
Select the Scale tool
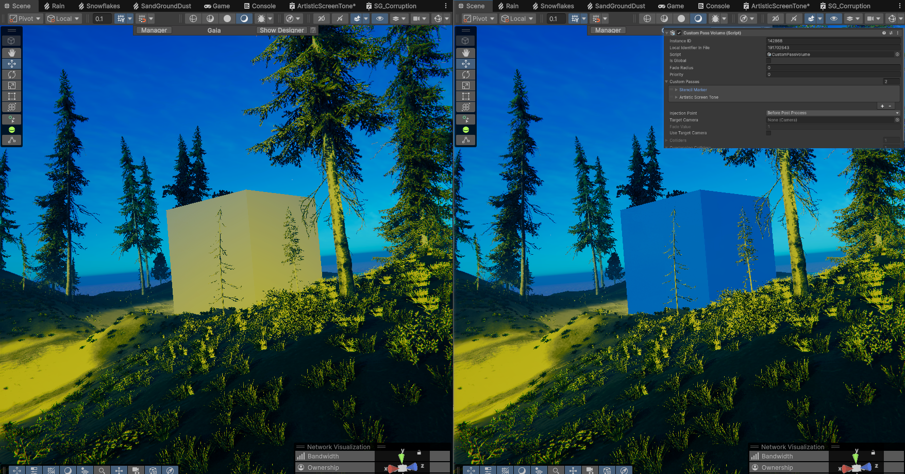[11, 85]
